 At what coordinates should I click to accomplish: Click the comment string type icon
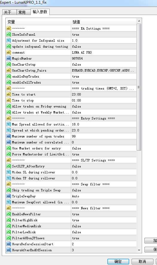tap(8, 52)
